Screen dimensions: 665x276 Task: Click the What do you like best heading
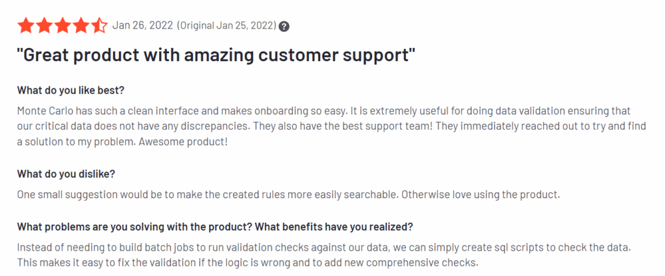71,90
